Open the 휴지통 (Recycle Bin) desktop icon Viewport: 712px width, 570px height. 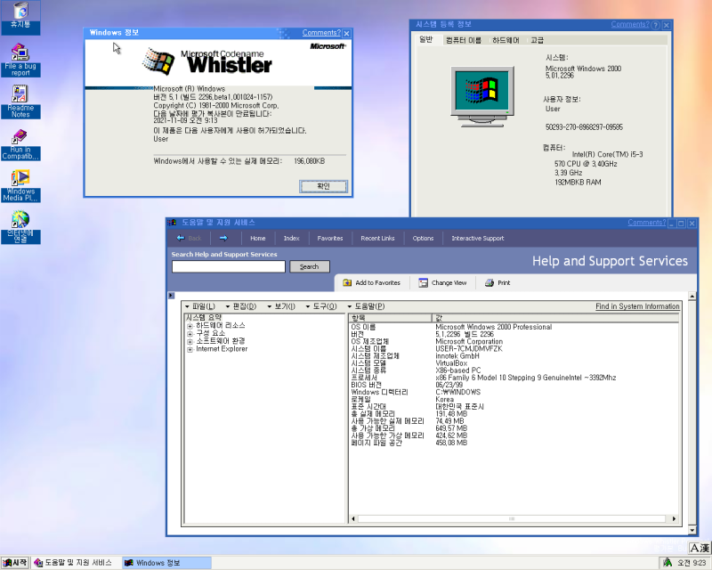[20, 13]
